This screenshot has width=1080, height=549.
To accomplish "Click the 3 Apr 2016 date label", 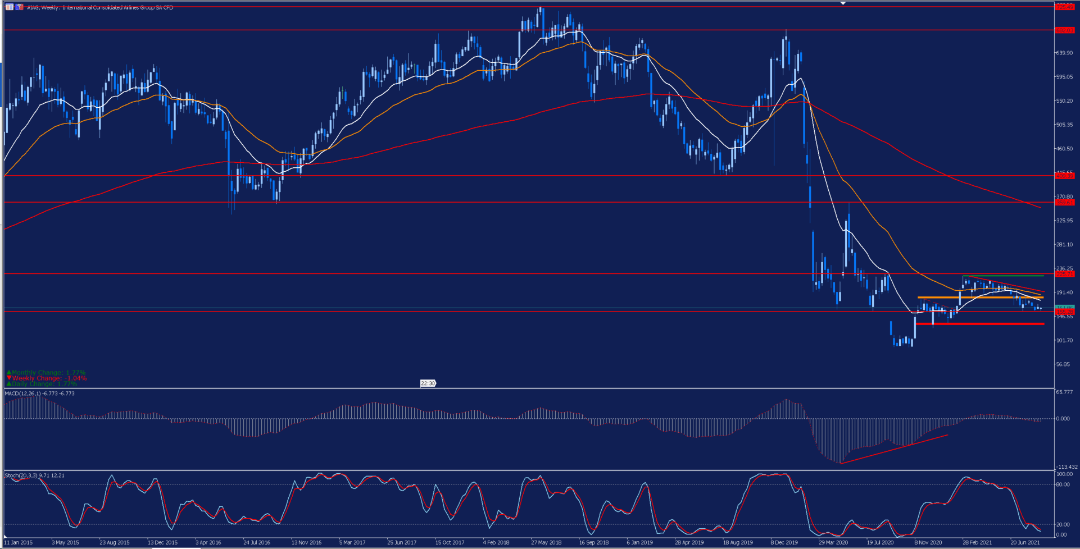I will (208, 543).
